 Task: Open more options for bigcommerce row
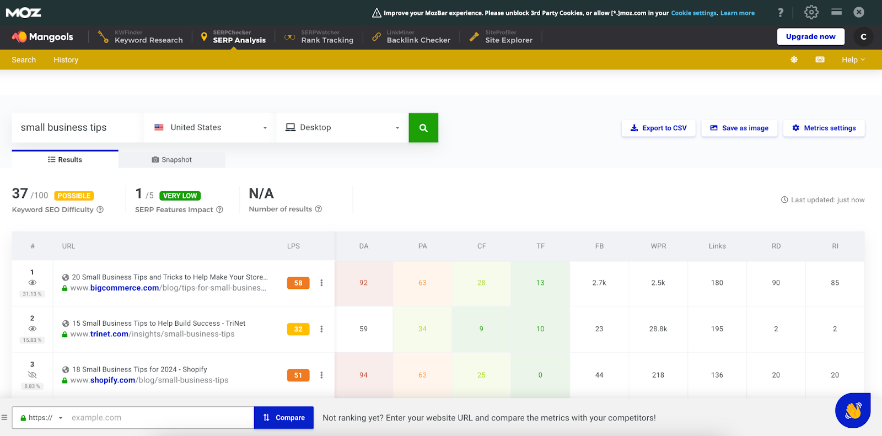pos(321,283)
